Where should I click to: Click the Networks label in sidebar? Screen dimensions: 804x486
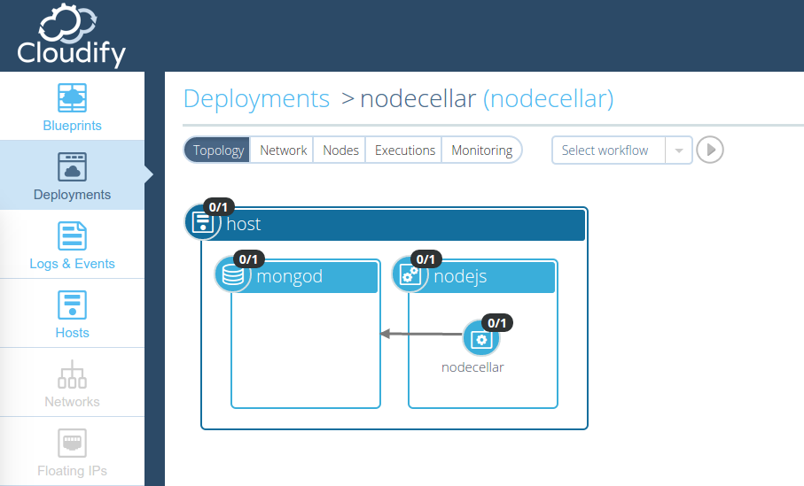click(x=73, y=402)
